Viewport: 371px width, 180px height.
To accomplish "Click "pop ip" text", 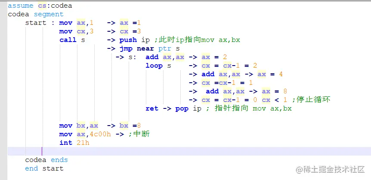I will 189,108.
